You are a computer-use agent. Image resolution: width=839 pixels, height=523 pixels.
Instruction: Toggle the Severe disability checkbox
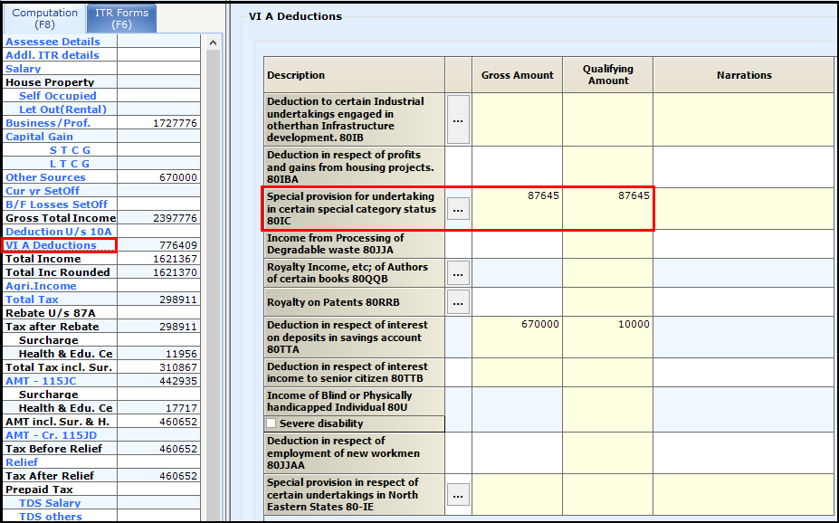270,423
